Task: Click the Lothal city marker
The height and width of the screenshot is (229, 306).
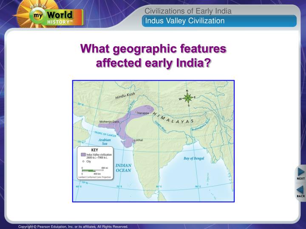Action: (133, 141)
